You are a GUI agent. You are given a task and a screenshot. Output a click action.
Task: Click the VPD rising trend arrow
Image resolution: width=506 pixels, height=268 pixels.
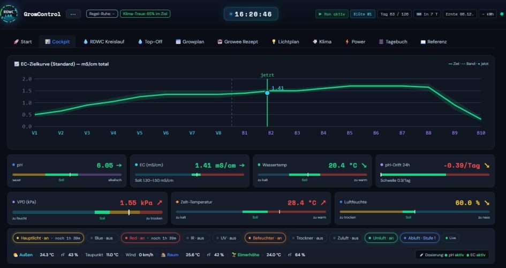(160, 203)
